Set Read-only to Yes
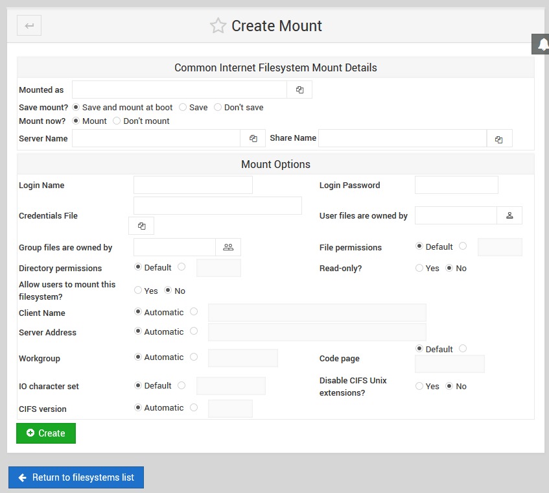 419,268
